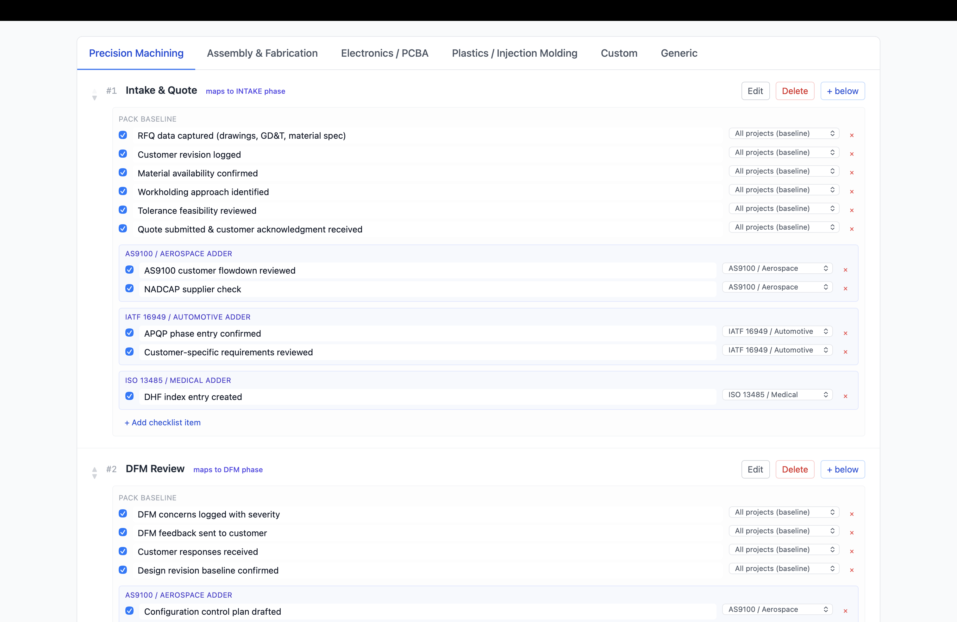Switch to Plastics / Injection Molding tab
Viewport: 957px width, 622px height.
point(515,53)
